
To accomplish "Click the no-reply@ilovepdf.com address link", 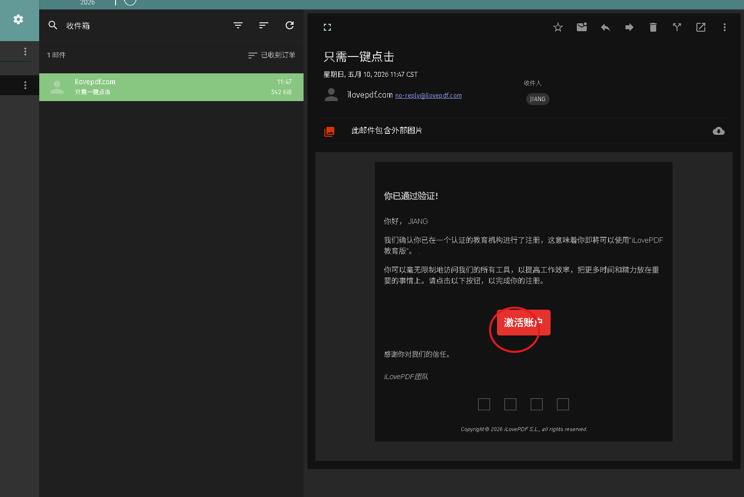I will click(429, 96).
